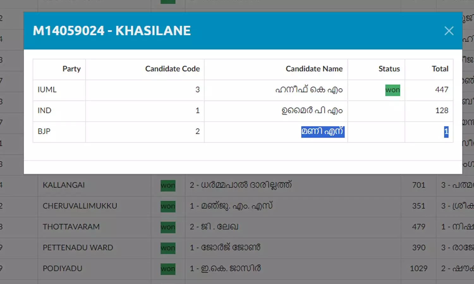Click the won badge beside KALLANGAI

168,185
